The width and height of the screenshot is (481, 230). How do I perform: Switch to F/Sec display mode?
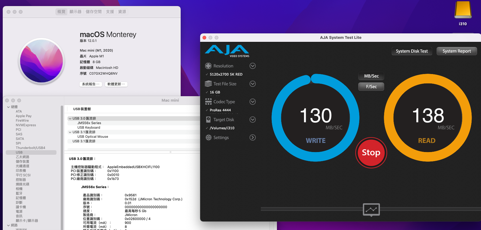(371, 86)
